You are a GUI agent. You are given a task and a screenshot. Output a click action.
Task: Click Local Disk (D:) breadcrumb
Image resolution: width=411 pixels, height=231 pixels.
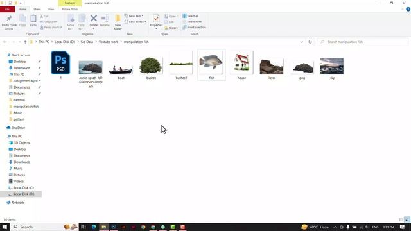tap(65, 42)
